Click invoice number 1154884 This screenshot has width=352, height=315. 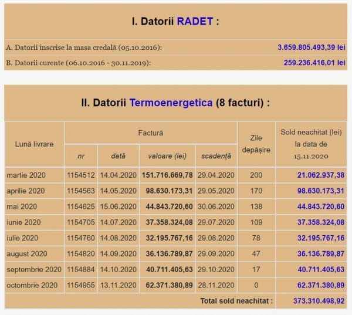pos(81,269)
